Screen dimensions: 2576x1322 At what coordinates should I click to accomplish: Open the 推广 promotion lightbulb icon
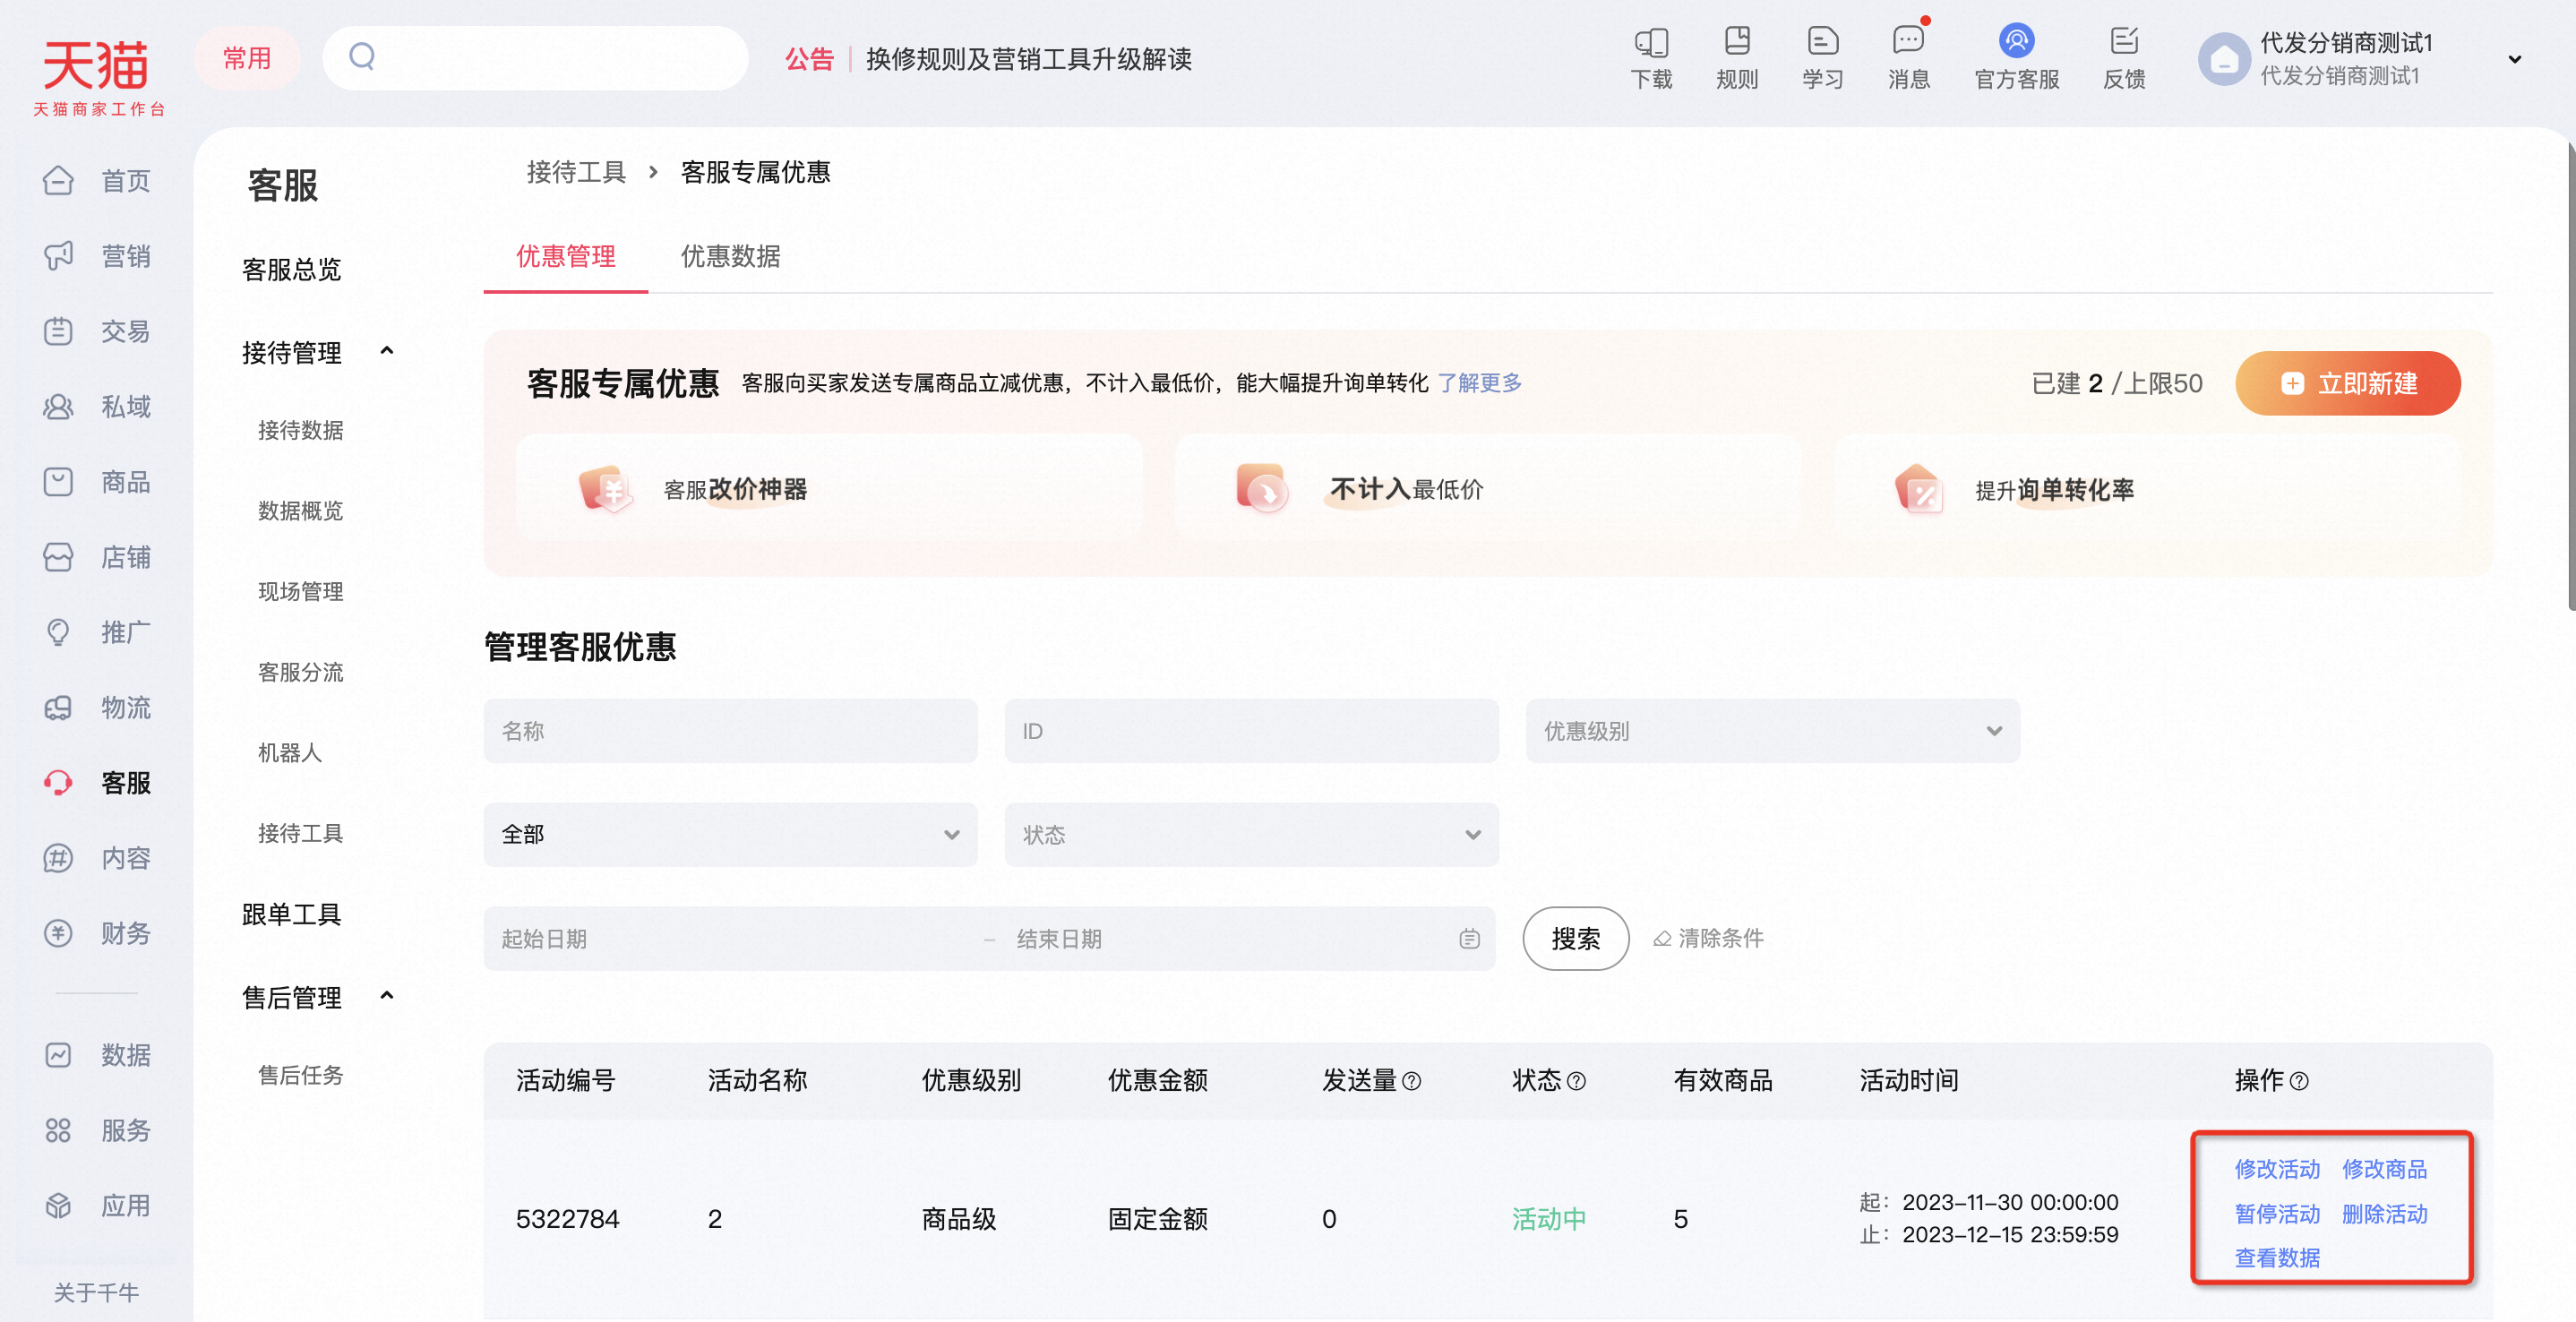click(58, 632)
